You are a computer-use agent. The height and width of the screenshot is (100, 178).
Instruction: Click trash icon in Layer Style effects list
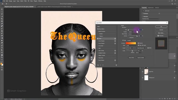point(116,65)
